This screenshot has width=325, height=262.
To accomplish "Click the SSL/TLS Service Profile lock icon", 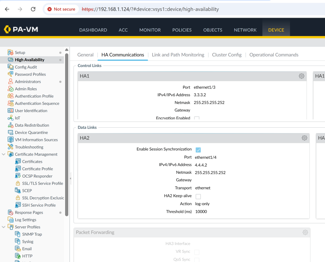I will 18,183.
